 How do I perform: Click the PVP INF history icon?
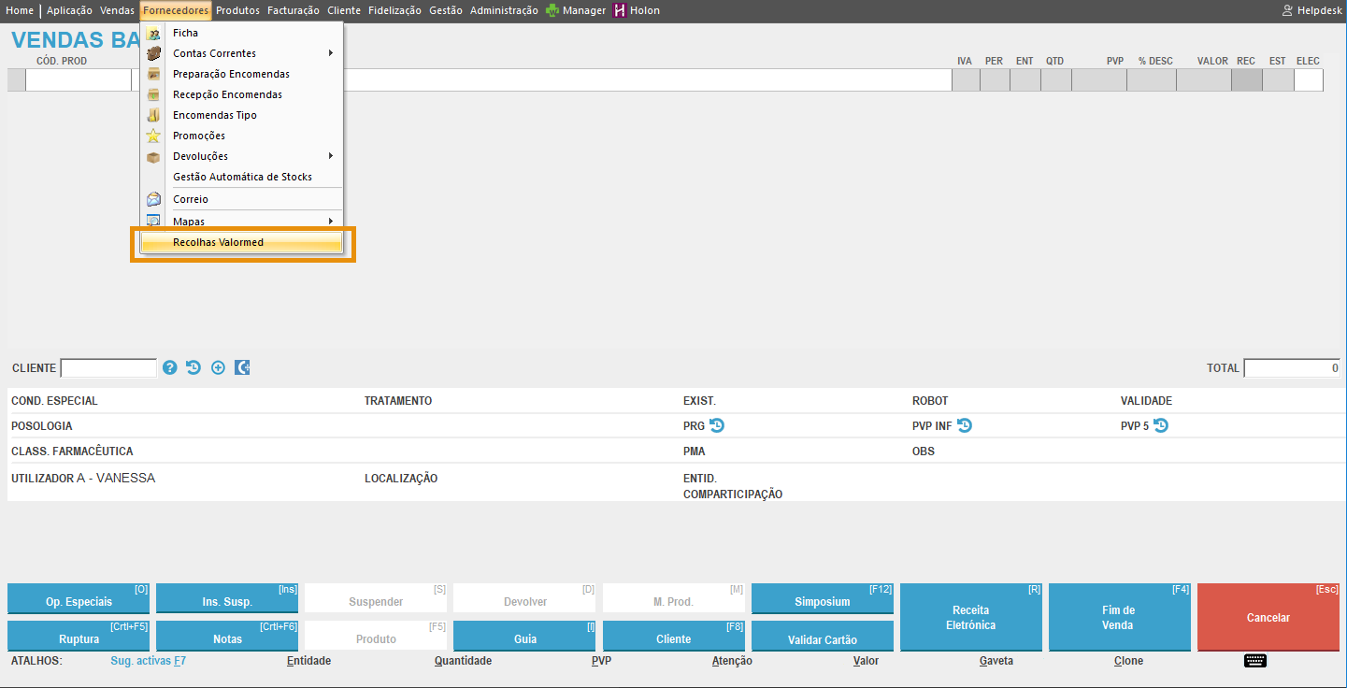pos(965,426)
